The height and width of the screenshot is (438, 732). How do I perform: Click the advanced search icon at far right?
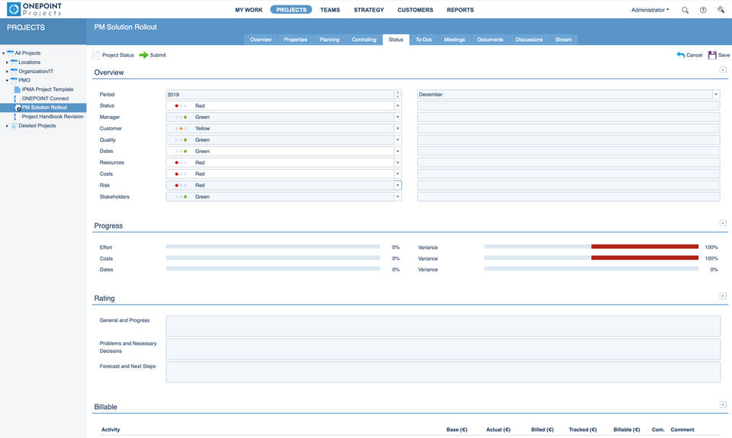[x=721, y=10]
